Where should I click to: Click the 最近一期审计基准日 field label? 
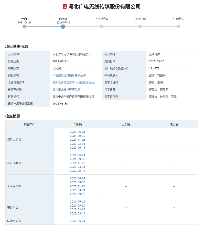(x=20, y=104)
